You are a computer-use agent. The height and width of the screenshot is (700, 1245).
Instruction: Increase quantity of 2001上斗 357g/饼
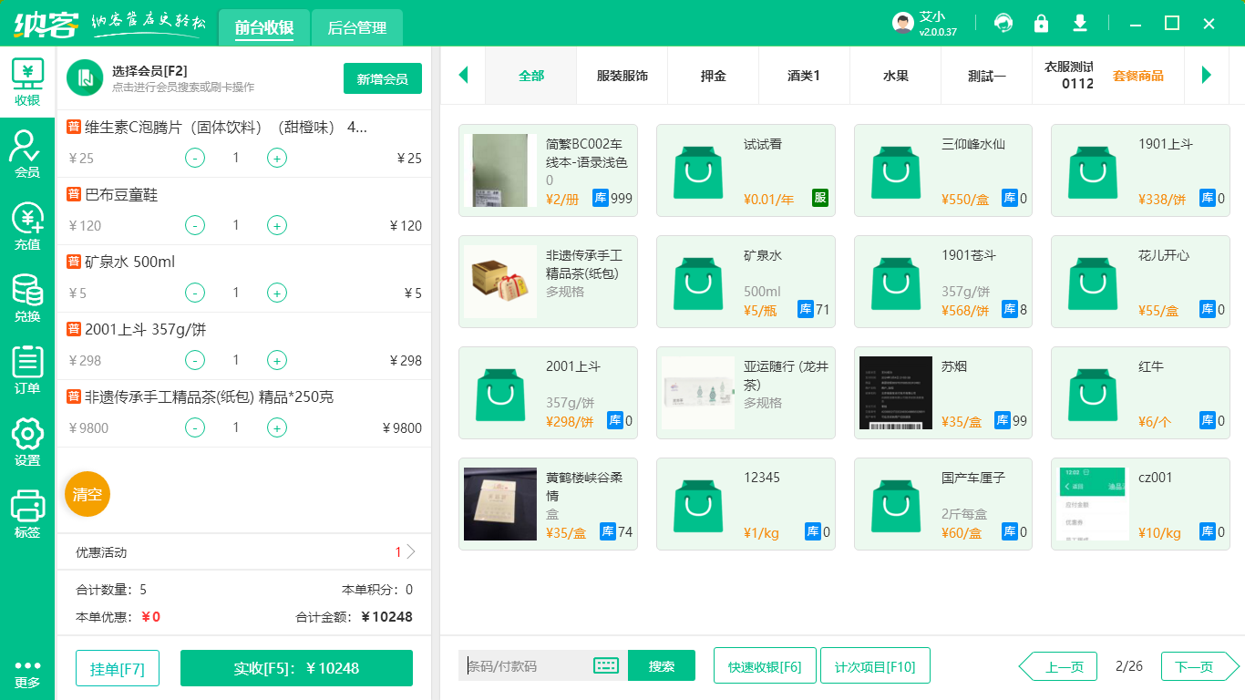[x=277, y=360]
